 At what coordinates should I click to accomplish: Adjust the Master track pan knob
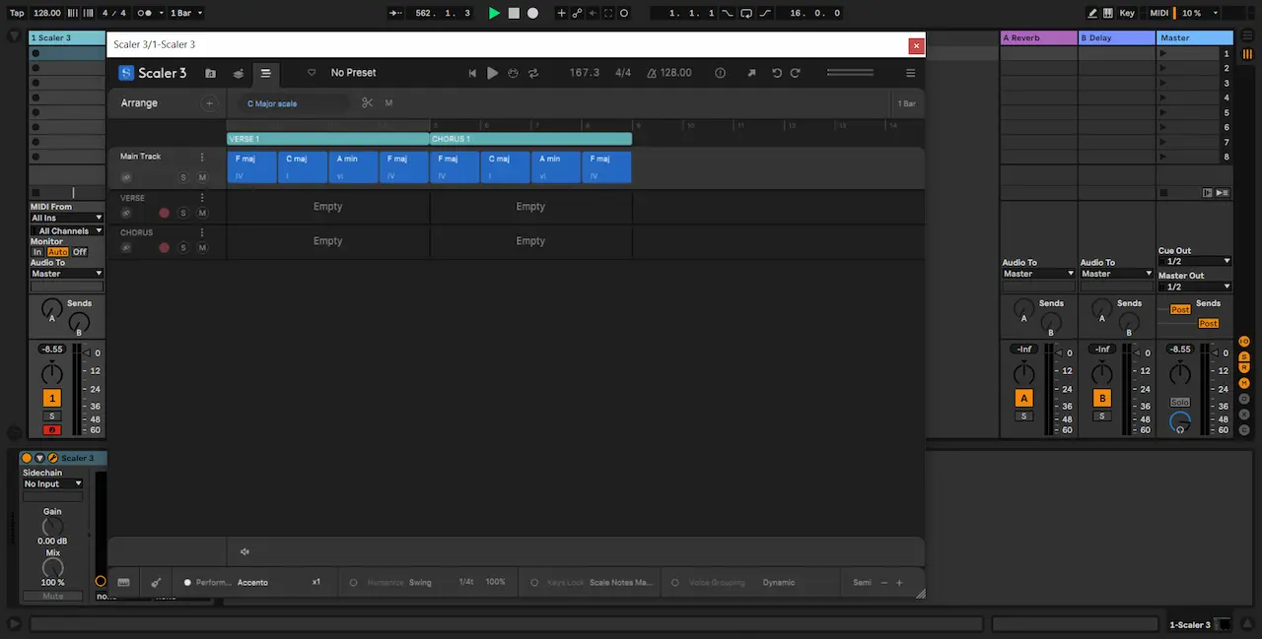click(1180, 374)
